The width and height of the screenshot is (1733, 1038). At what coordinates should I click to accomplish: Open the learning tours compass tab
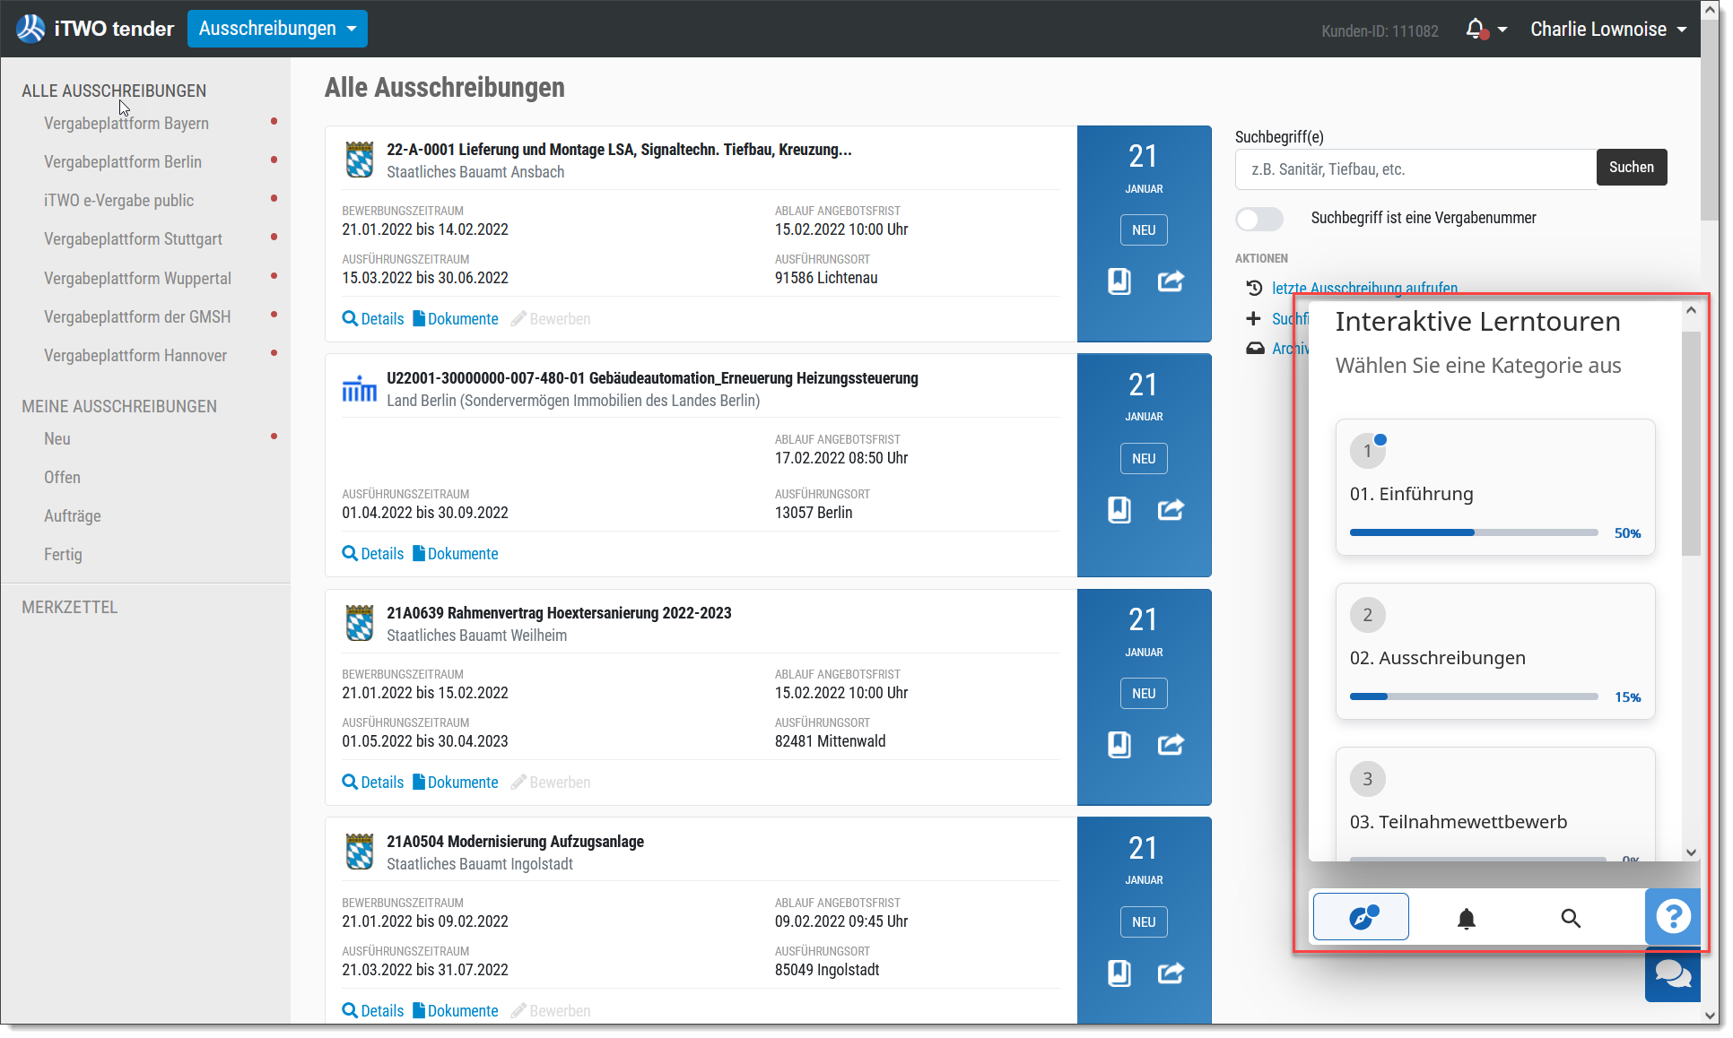[x=1361, y=917]
